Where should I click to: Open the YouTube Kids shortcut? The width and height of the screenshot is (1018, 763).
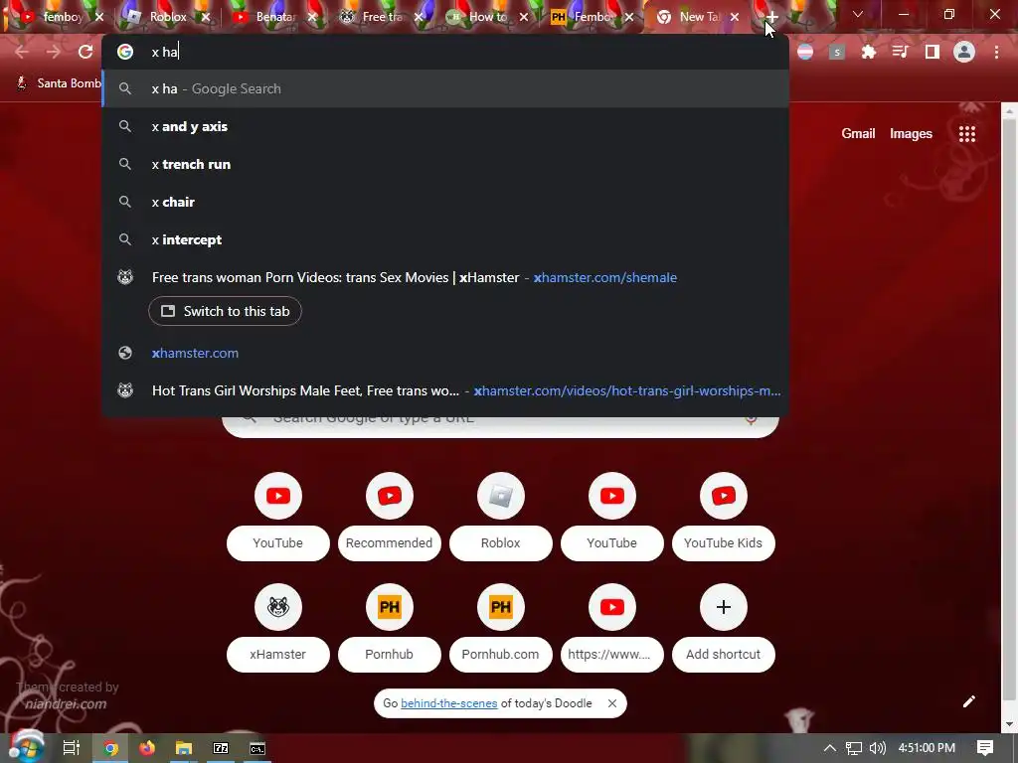pyautogui.click(x=724, y=516)
